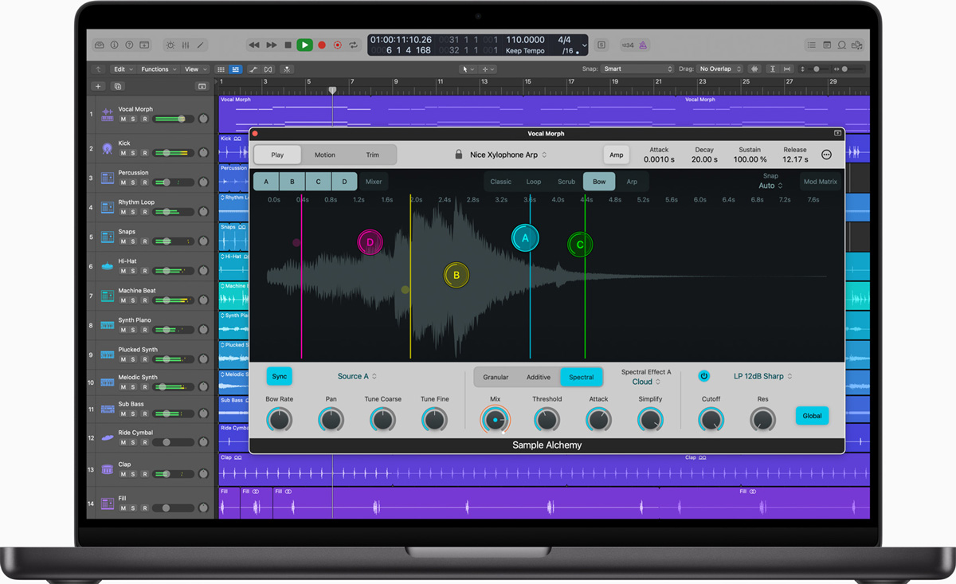The image size is (956, 584).
Task: Open the more options ellipsis button
Action: click(x=826, y=155)
